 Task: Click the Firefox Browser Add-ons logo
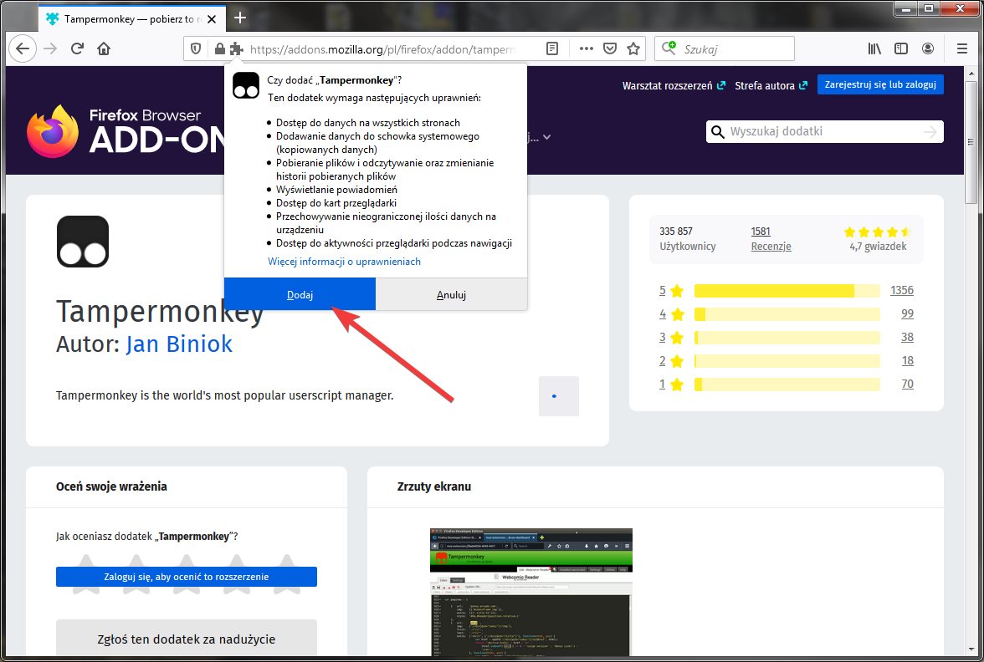click(x=126, y=132)
